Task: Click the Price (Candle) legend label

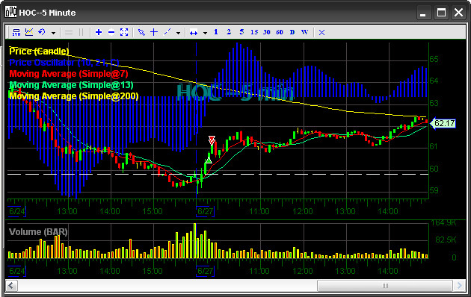Action: point(39,51)
